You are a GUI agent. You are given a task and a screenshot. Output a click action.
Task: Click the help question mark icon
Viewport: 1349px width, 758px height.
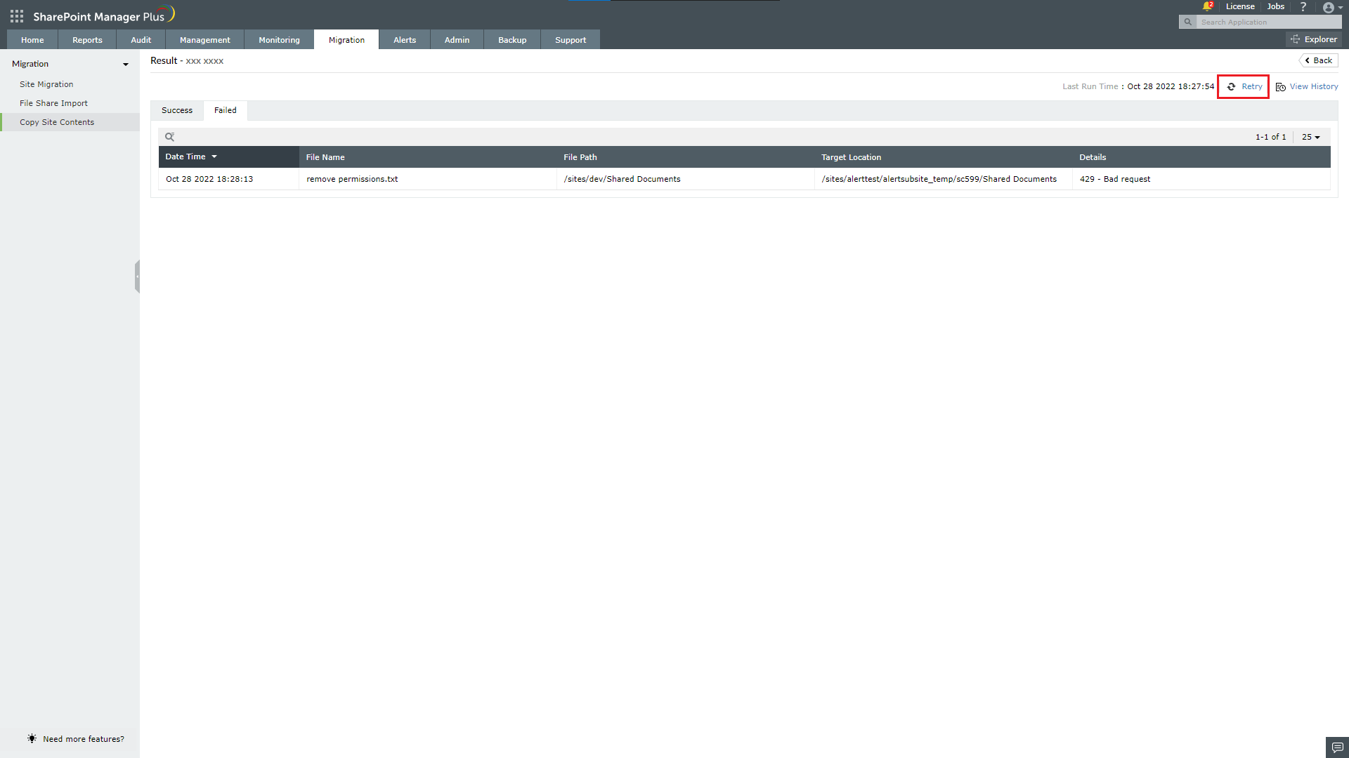tap(1303, 6)
